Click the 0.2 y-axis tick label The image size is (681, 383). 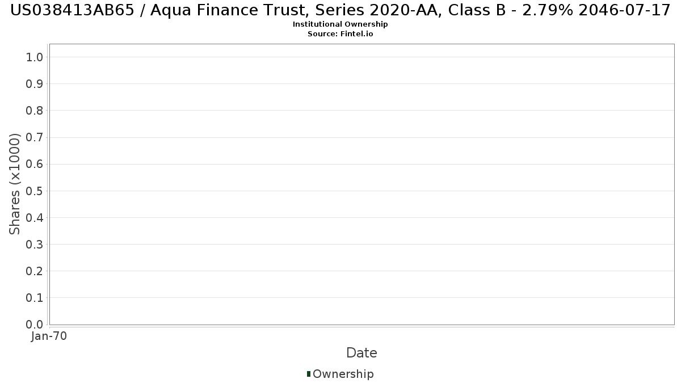[x=35, y=271]
